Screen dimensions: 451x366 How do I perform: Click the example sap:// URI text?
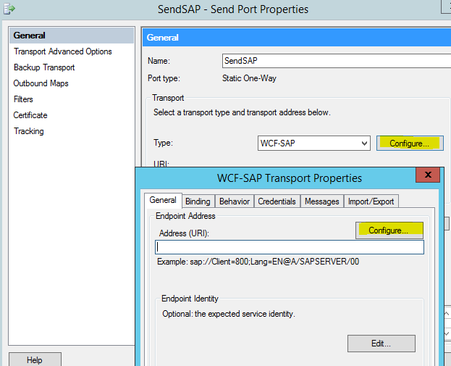pyautogui.click(x=274, y=262)
